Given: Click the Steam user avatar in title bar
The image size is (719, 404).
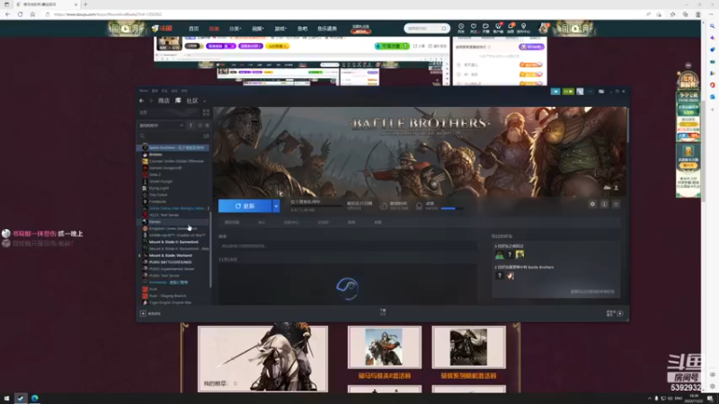Looking at the screenshot, I should point(580,92).
